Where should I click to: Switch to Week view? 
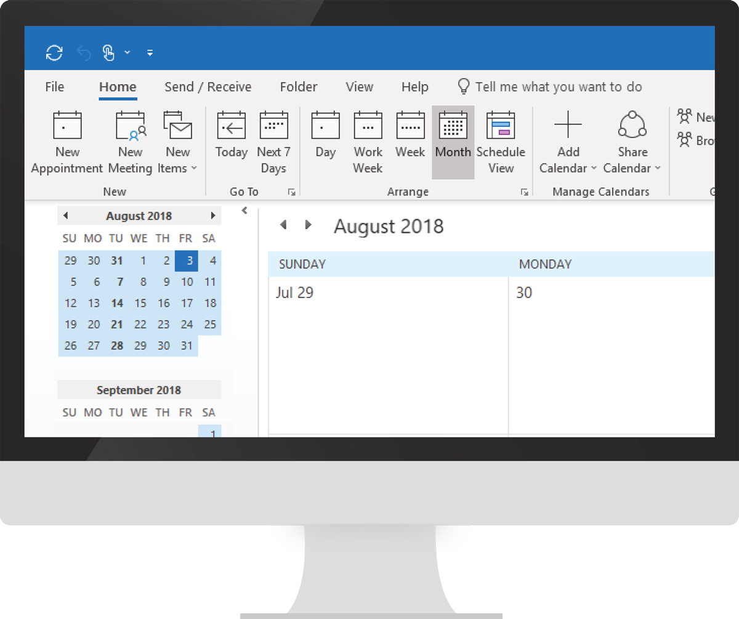[x=410, y=126]
